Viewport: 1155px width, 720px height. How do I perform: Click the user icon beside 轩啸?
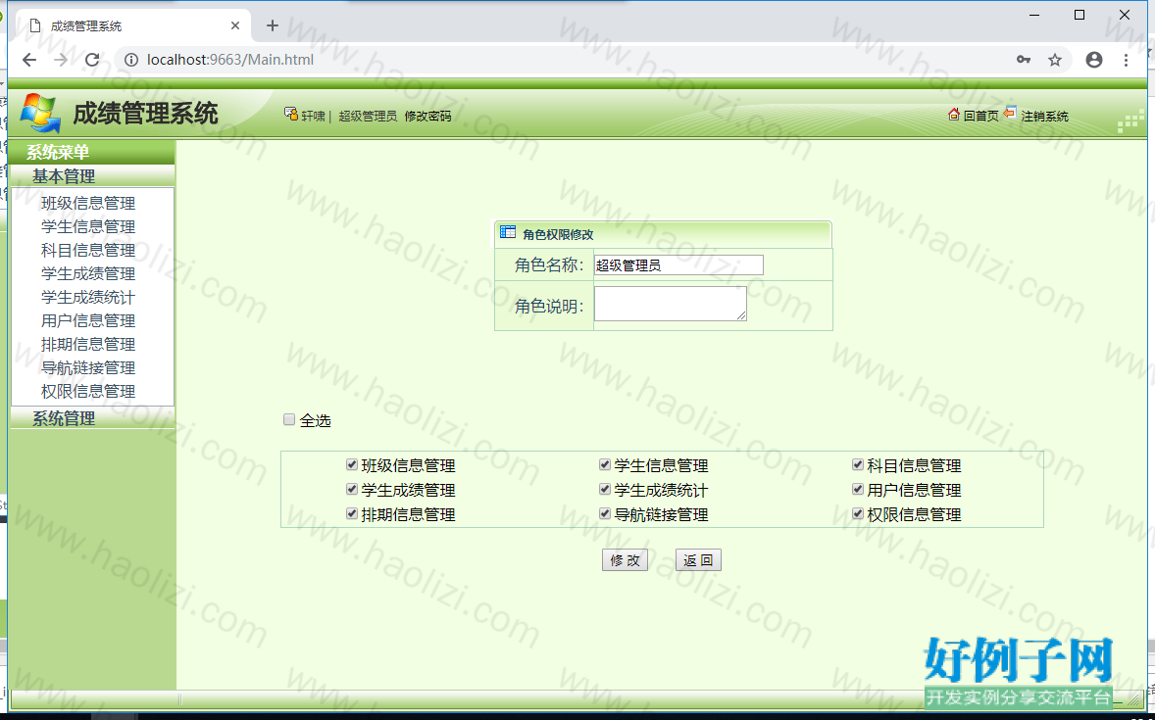coord(291,114)
